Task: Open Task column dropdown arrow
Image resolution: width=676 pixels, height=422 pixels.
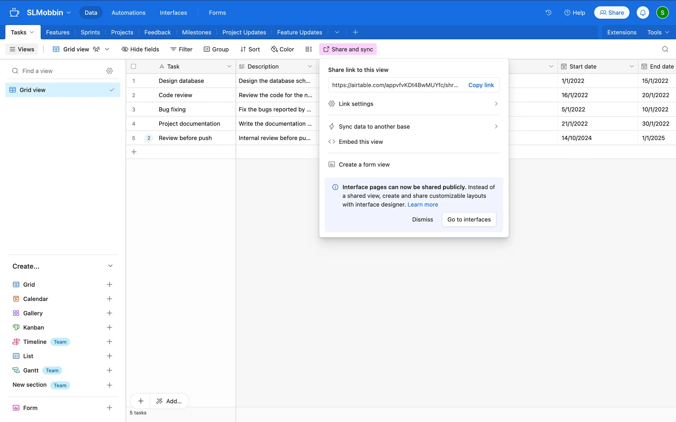Action: click(x=229, y=66)
